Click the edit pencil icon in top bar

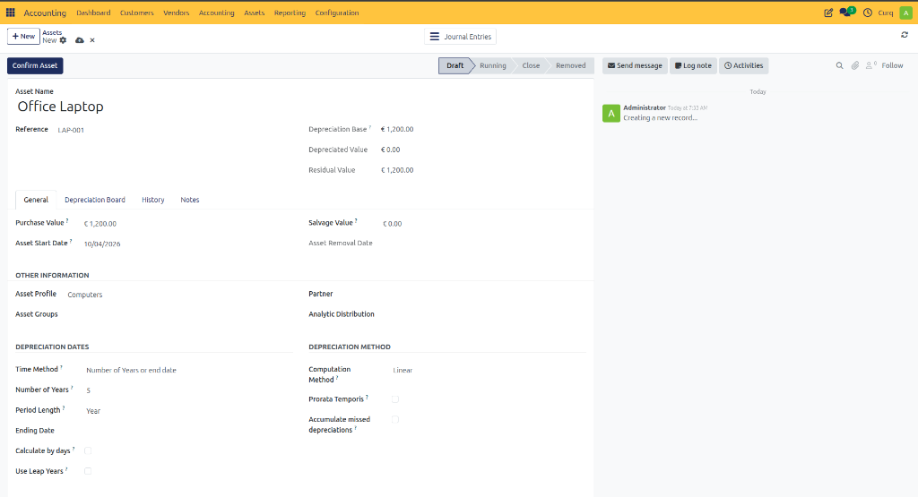[827, 13]
